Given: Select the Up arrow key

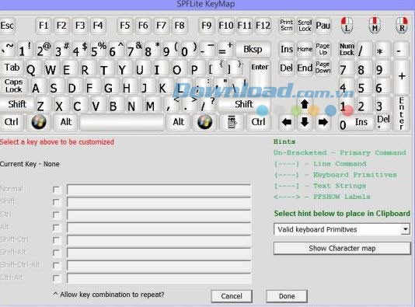Looking at the screenshot, I should point(305,104).
